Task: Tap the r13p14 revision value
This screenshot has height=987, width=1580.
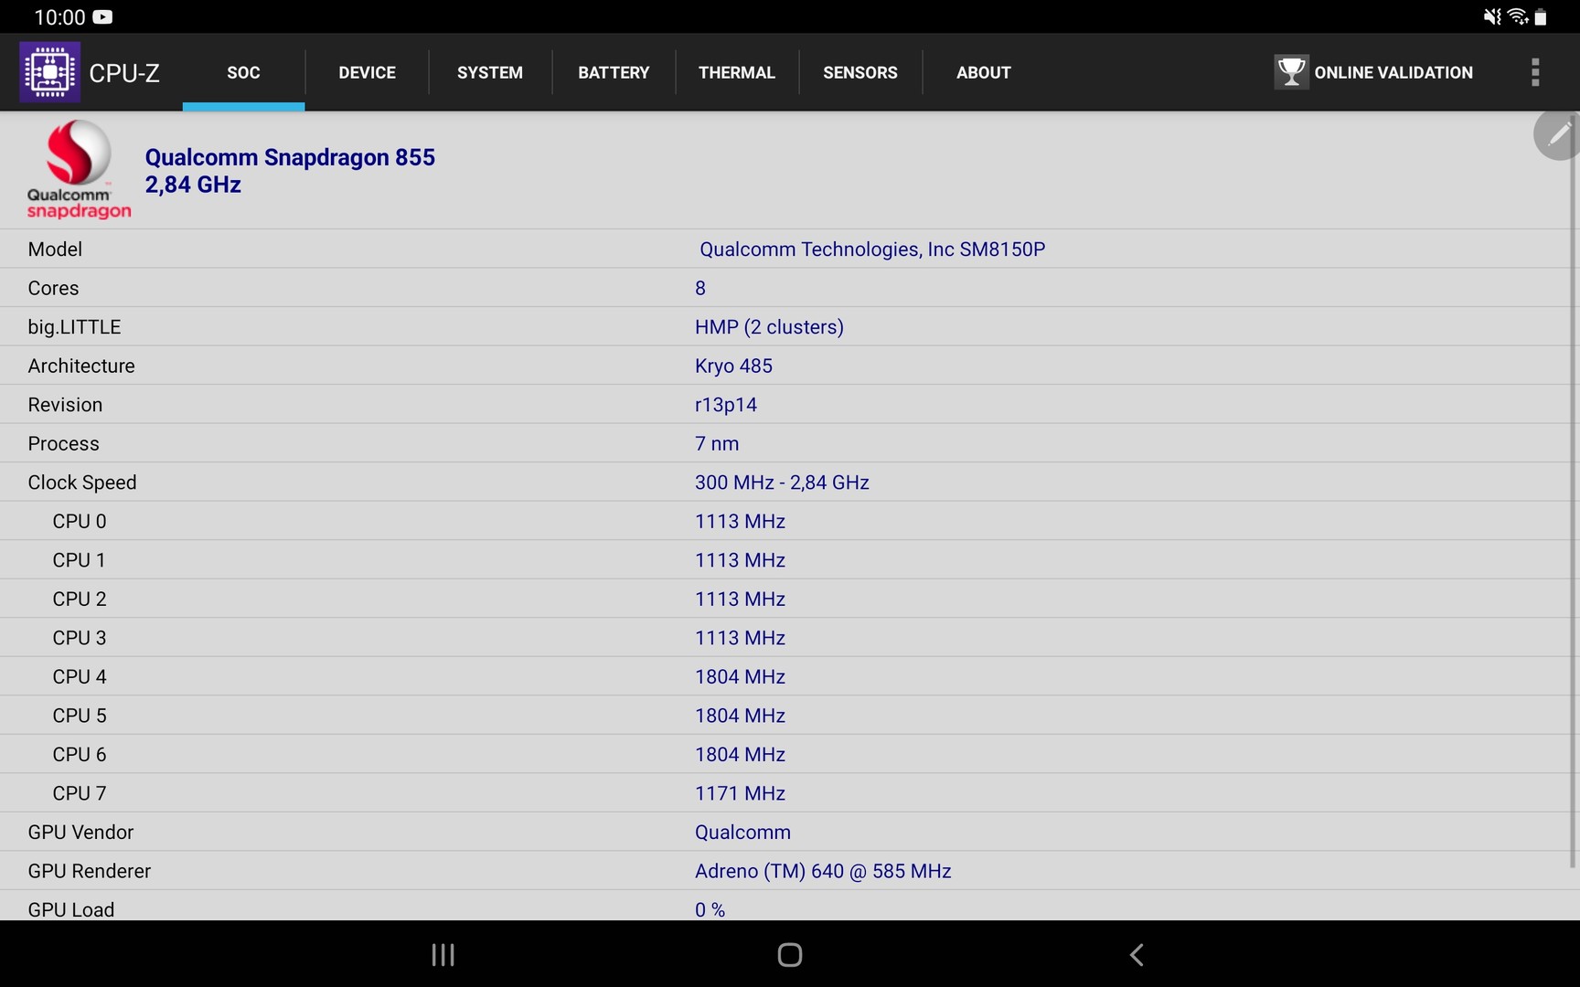Action: click(726, 405)
